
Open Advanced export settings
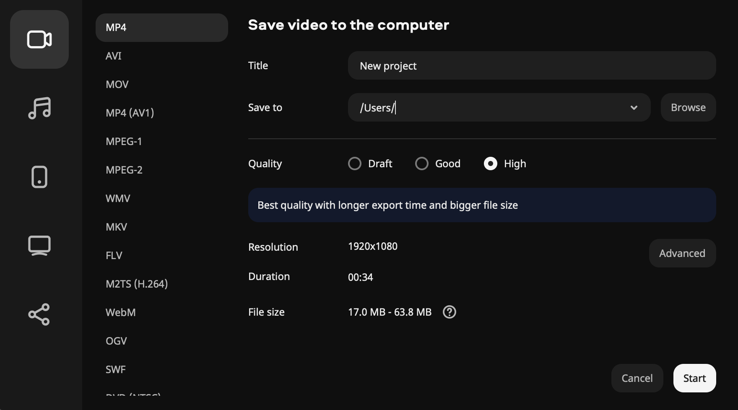682,253
